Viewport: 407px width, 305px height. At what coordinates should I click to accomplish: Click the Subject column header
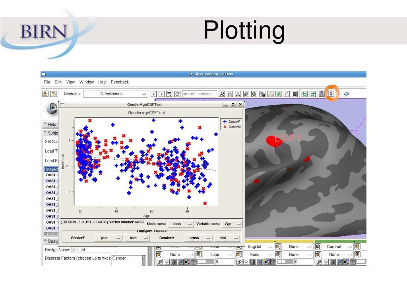(51, 169)
